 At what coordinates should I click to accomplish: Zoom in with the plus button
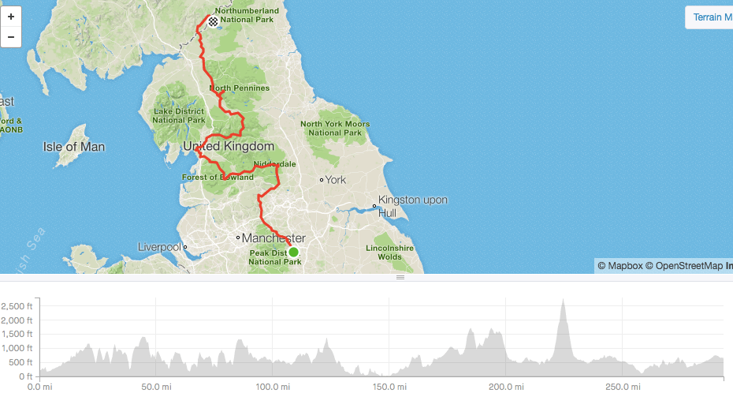tap(11, 17)
